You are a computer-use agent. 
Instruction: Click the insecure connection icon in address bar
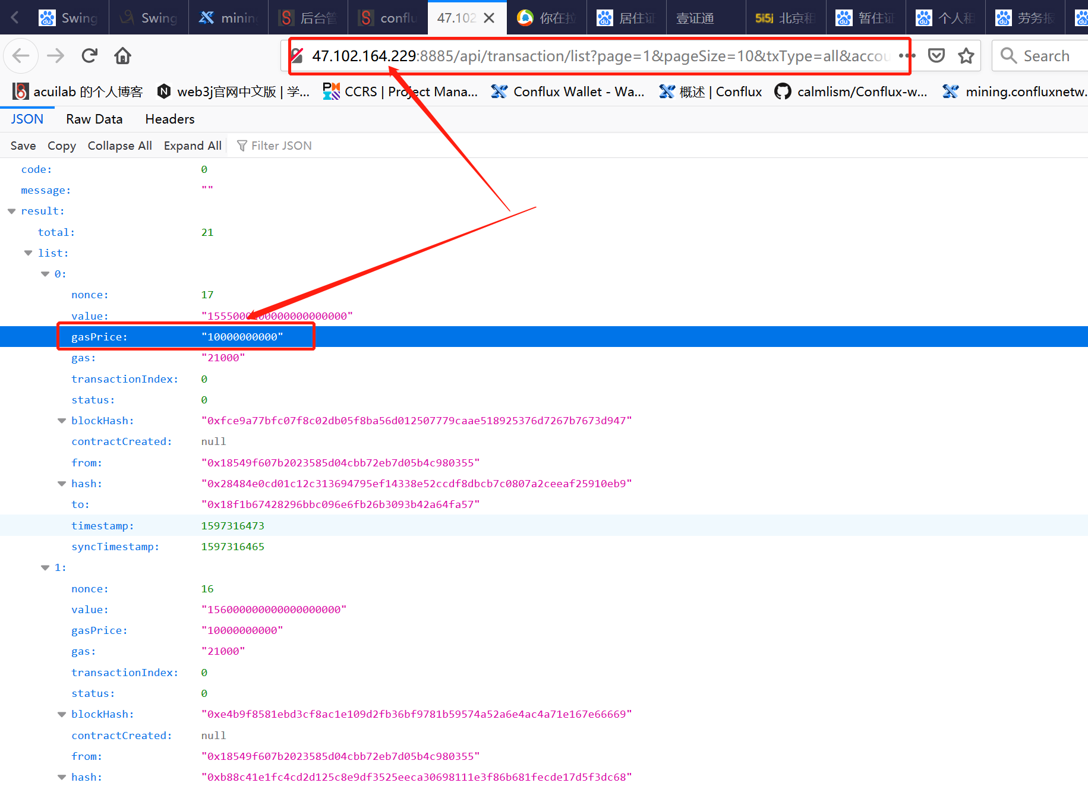297,56
